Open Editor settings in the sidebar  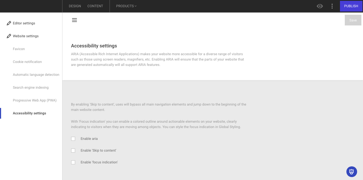[x=24, y=23]
